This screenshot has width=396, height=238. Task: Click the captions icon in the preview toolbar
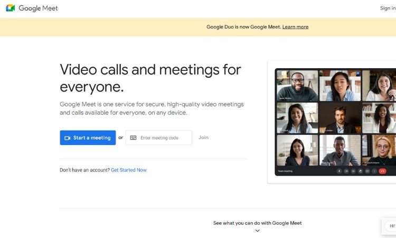click(x=353, y=171)
